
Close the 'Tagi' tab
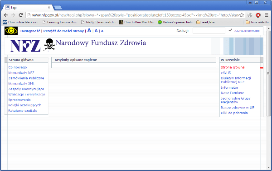point(49,7)
